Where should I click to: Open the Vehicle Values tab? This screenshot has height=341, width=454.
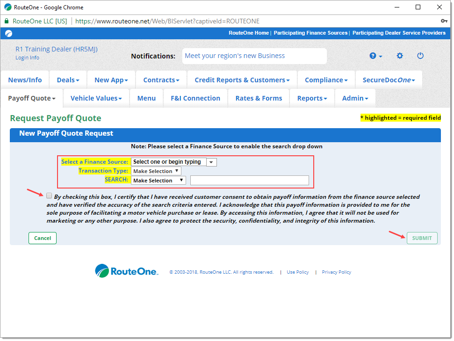pos(96,98)
